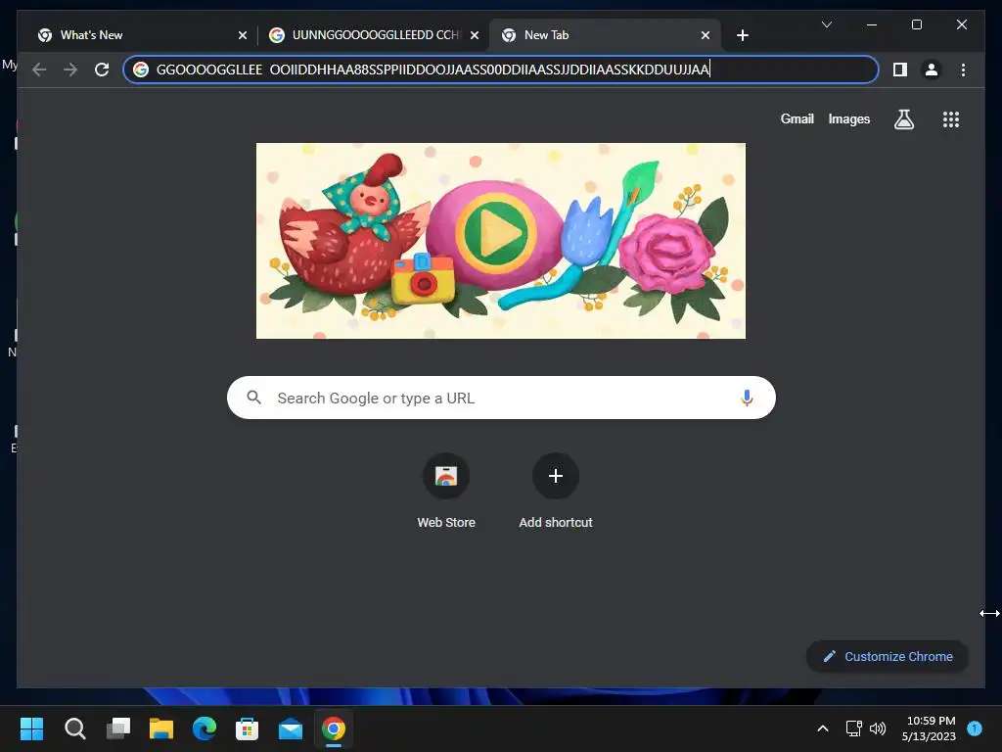1002x752 pixels.
Task: Open the Windows Start menu
Action: [x=31, y=728]
